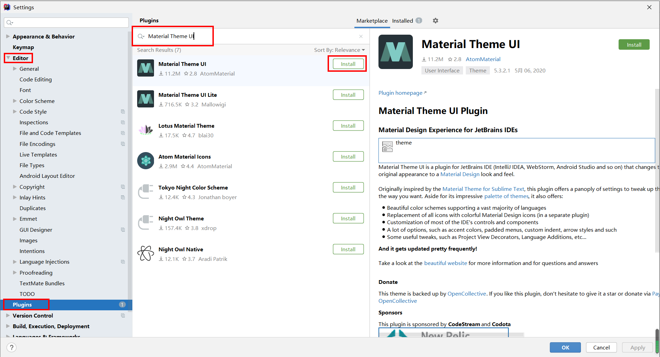Click the Tokyo Night Color Scheme plug icon
Screen dimensions: 660x357
(x=146, y=192)
